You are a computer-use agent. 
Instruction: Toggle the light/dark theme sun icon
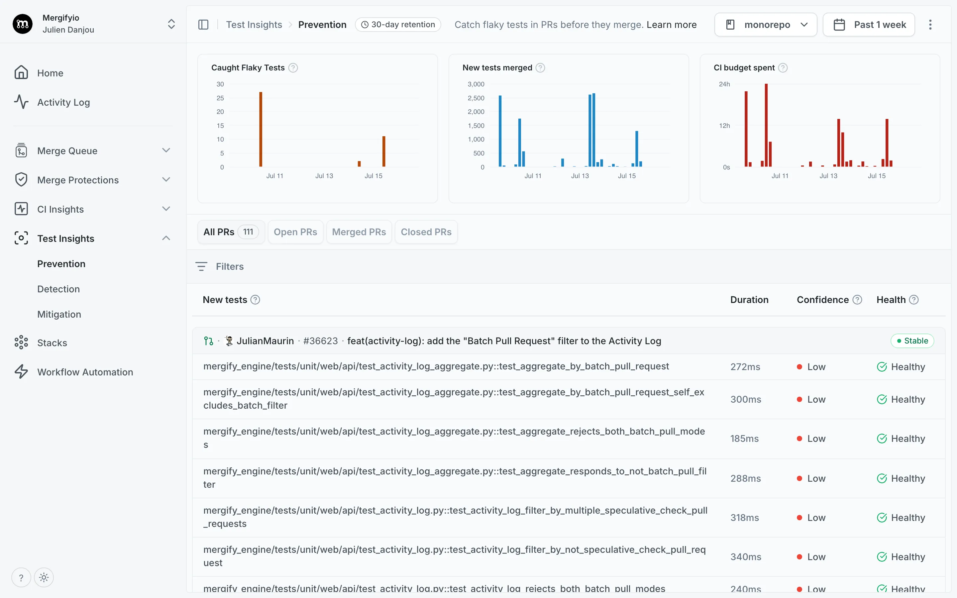pyautogui.click(x=44, y=578)
